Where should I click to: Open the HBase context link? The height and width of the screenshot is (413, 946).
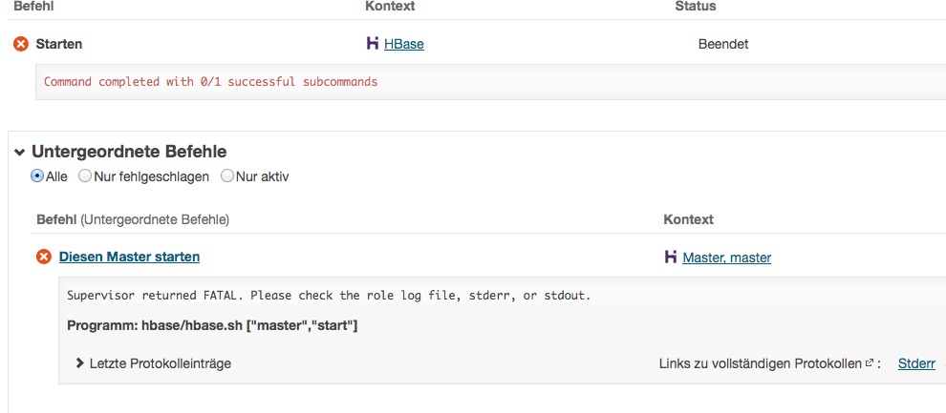point(403,44)
